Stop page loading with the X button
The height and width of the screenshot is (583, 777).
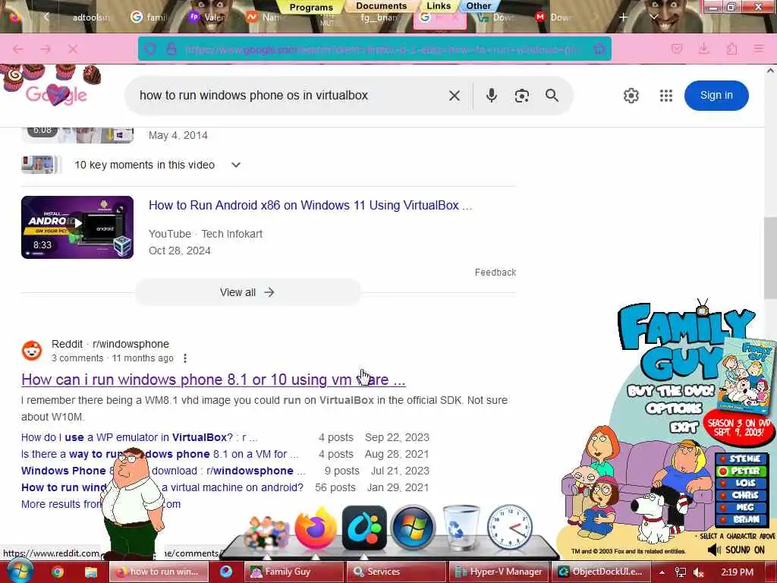tap(73, 49)
